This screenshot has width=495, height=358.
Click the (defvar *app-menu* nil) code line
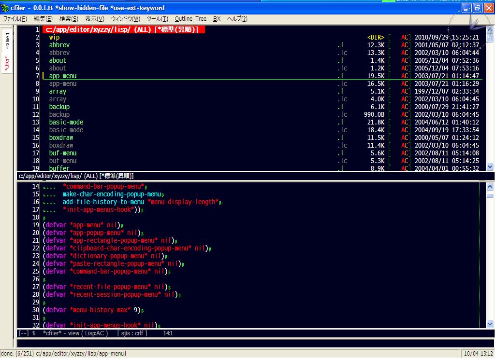click(82, 225)
